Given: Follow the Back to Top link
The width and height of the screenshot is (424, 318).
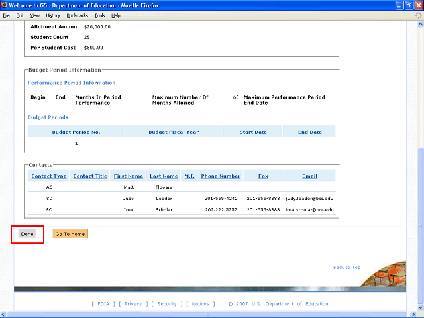Looking at the screenshot, I should pyautogui.click(x=344, y=267).
